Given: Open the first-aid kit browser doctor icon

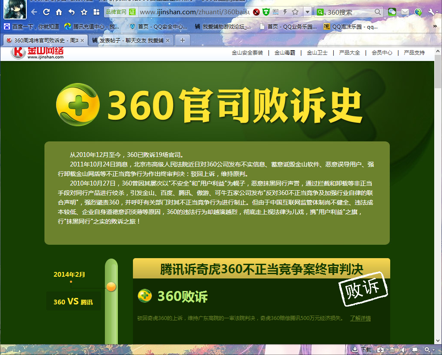Looking at the screenshot, I should click(381, 350).
